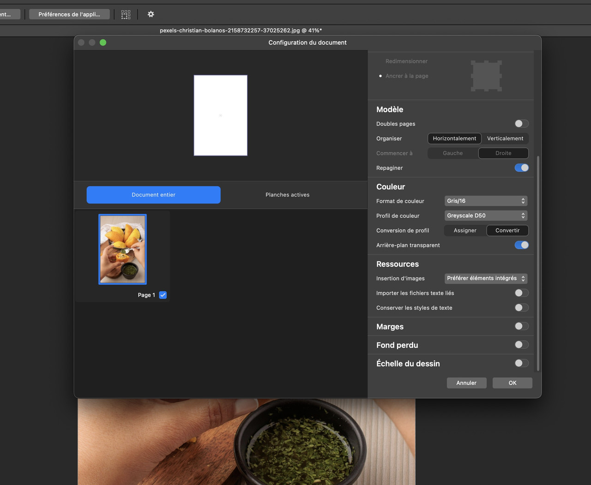
Task: Enable the Échelle du dessin switch
Action: pos(521,363)
